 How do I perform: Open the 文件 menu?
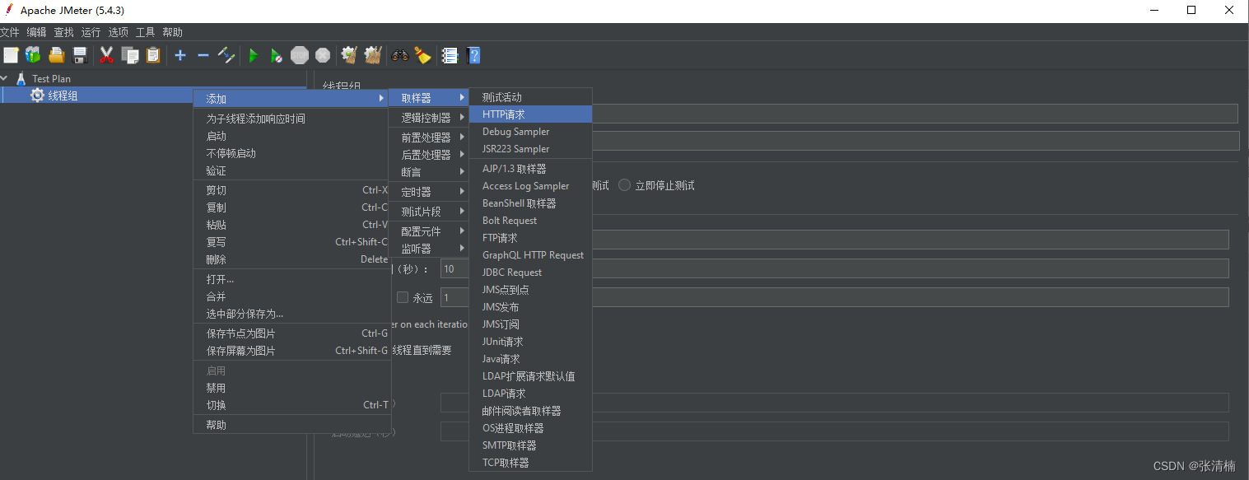pos(10,32)
